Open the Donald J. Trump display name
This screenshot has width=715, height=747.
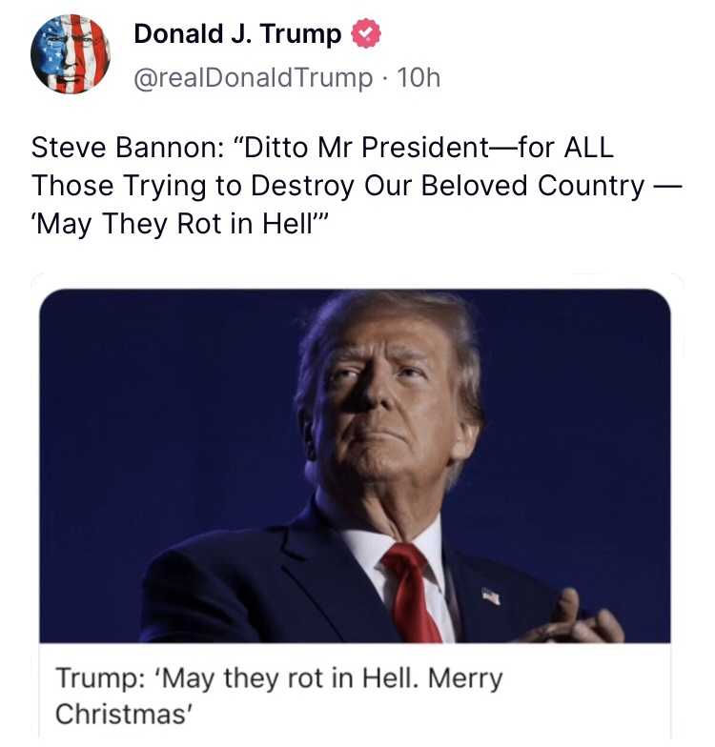(x=237, y=35)
